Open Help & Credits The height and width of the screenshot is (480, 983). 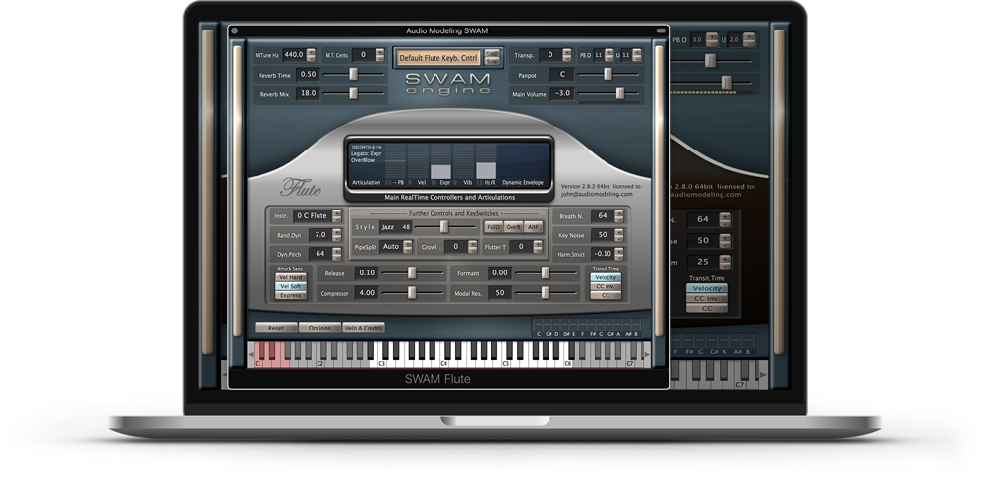(364, 328)
